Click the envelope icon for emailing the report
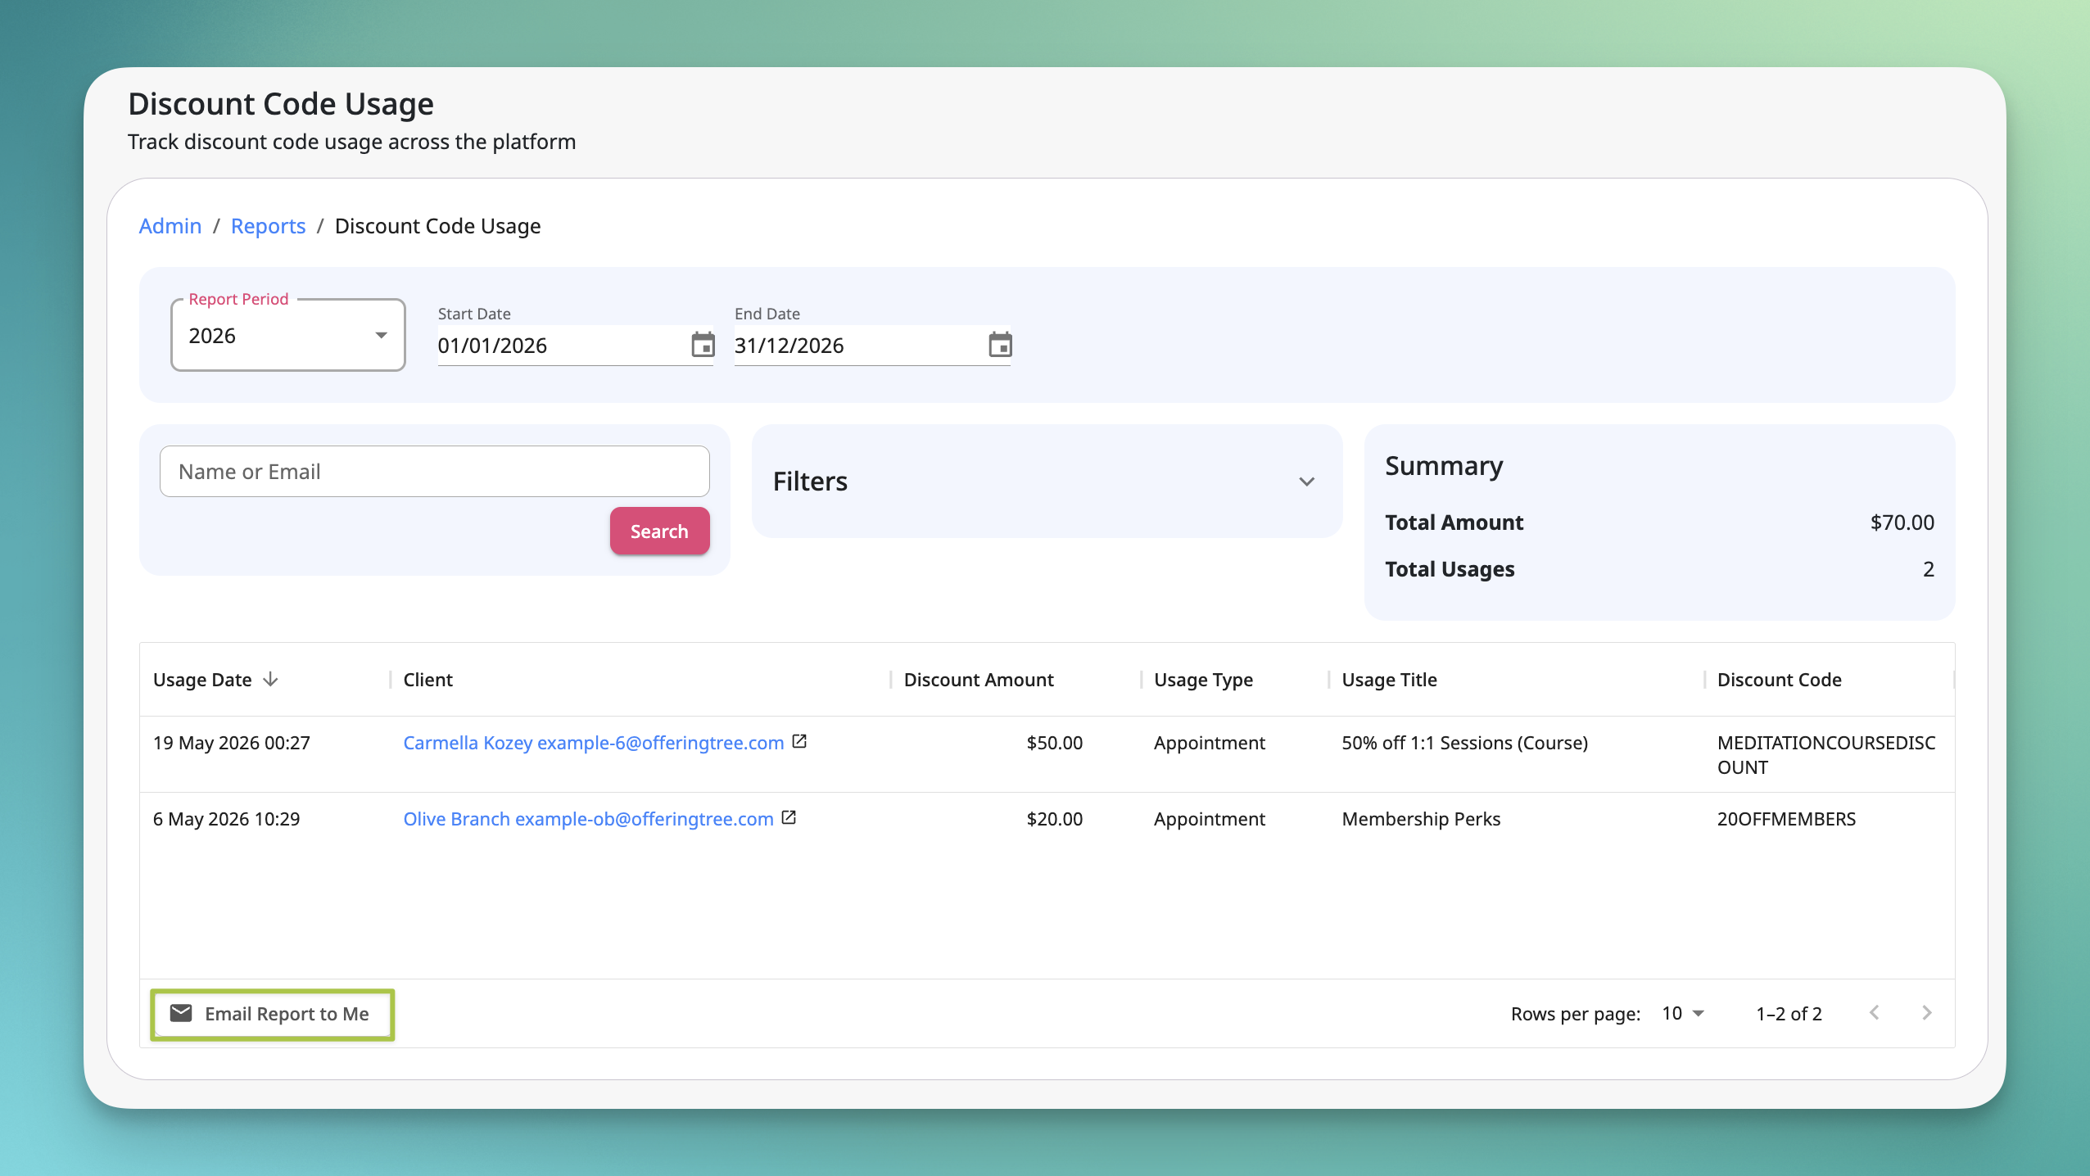This screenshot has width=2090, height=1176. pos(181,1013)
